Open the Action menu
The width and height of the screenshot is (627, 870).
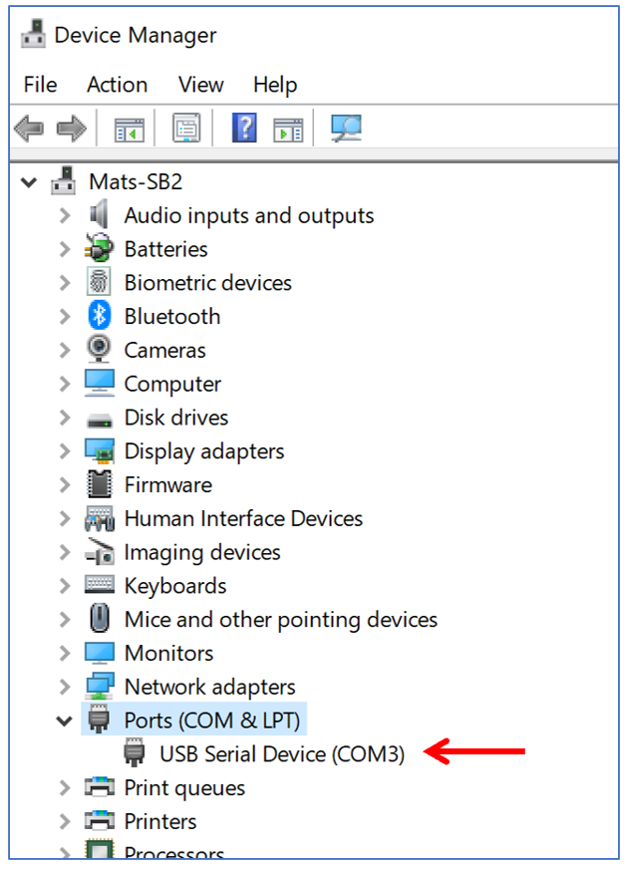[117, 85]
